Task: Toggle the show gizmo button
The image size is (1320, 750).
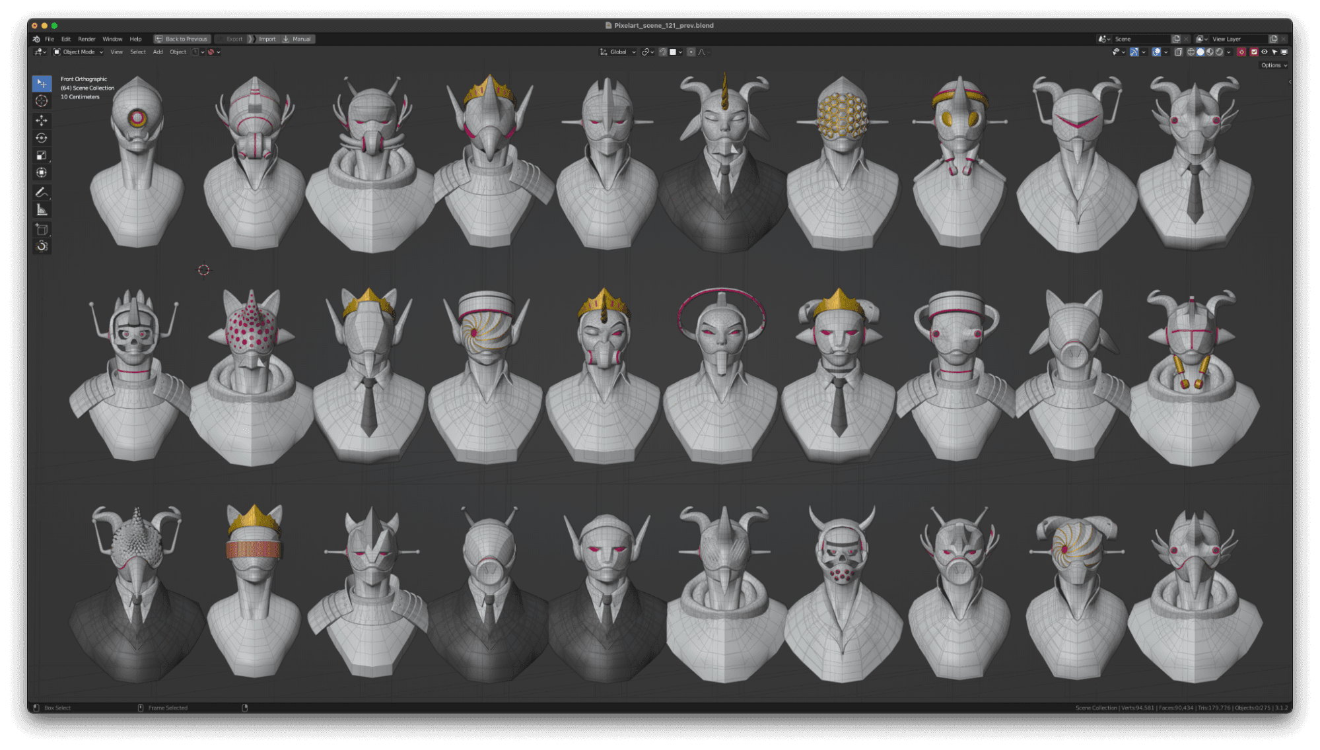Action: [1134, 52]
